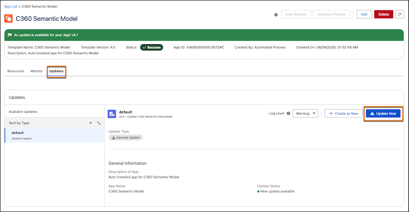Screen dimensions: 409x212
Task: Click the default update package icon
Action: [x=112, y=114]
